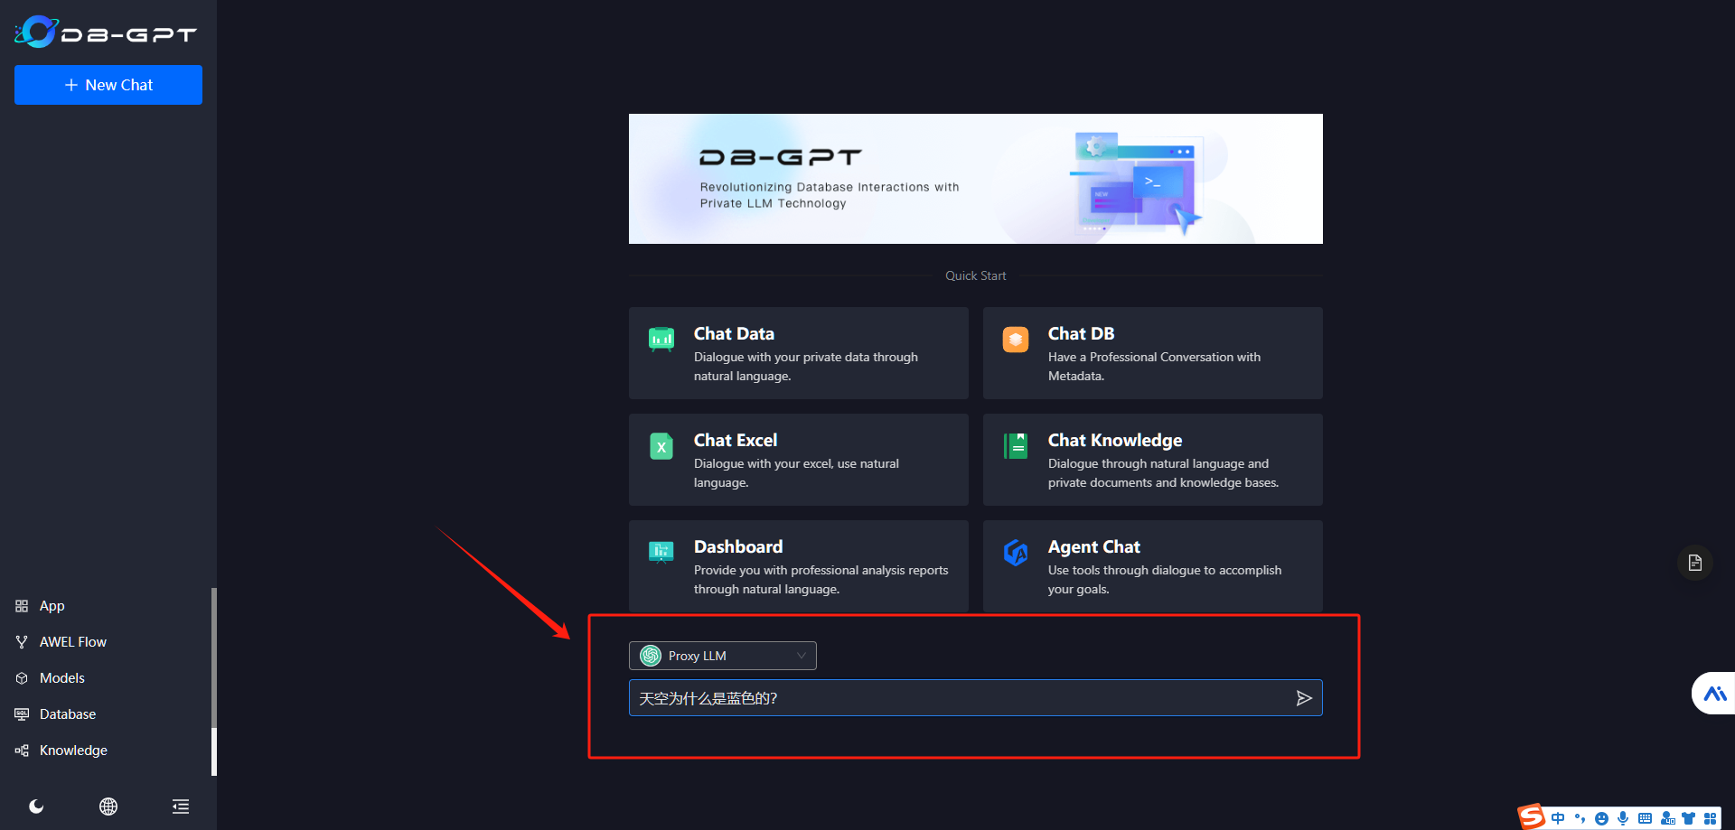
Task: Click the IME microphone voice input
Action: [x=1623, y=818]
